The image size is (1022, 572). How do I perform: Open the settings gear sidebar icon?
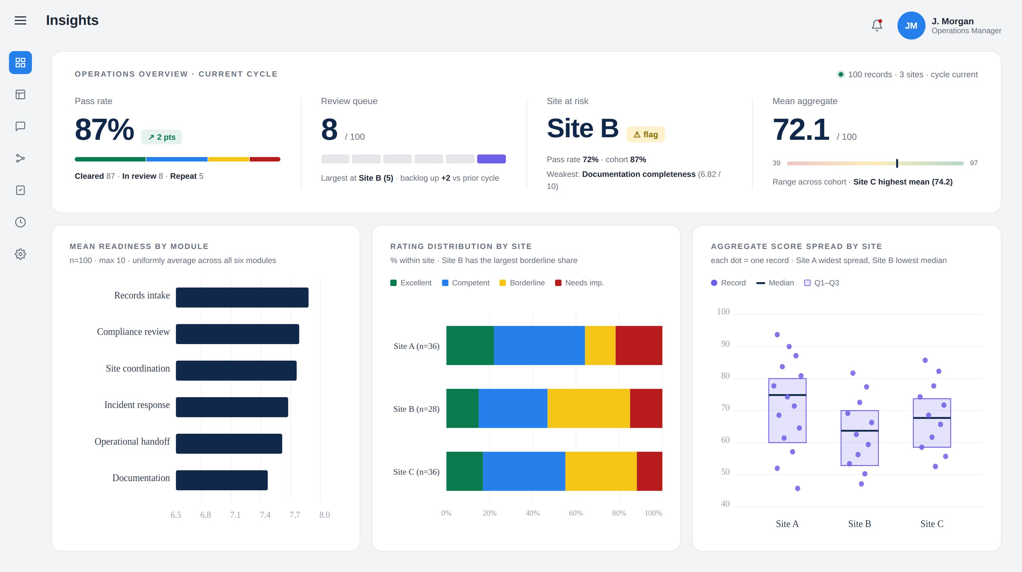tap(20, 254)
